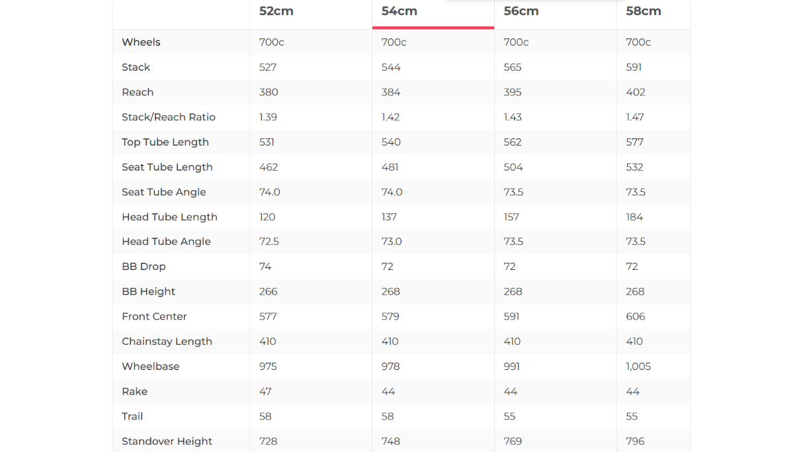Click the Stack row label
803x452 pixels.
[x=136, y=68]
